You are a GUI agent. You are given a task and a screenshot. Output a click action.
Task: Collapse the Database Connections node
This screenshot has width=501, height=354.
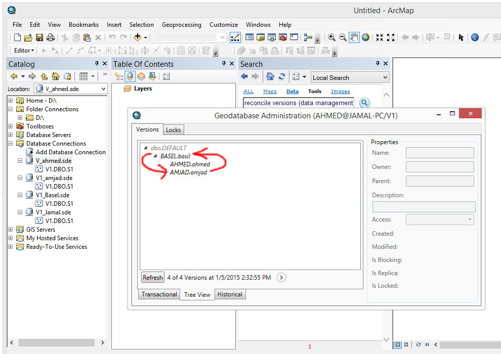pos(11,143)
